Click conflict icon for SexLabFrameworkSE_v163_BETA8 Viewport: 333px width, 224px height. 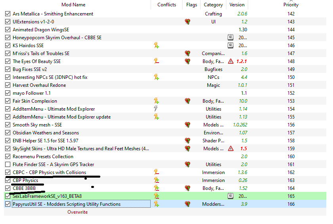pyautogui.click(x=156, y=196)
